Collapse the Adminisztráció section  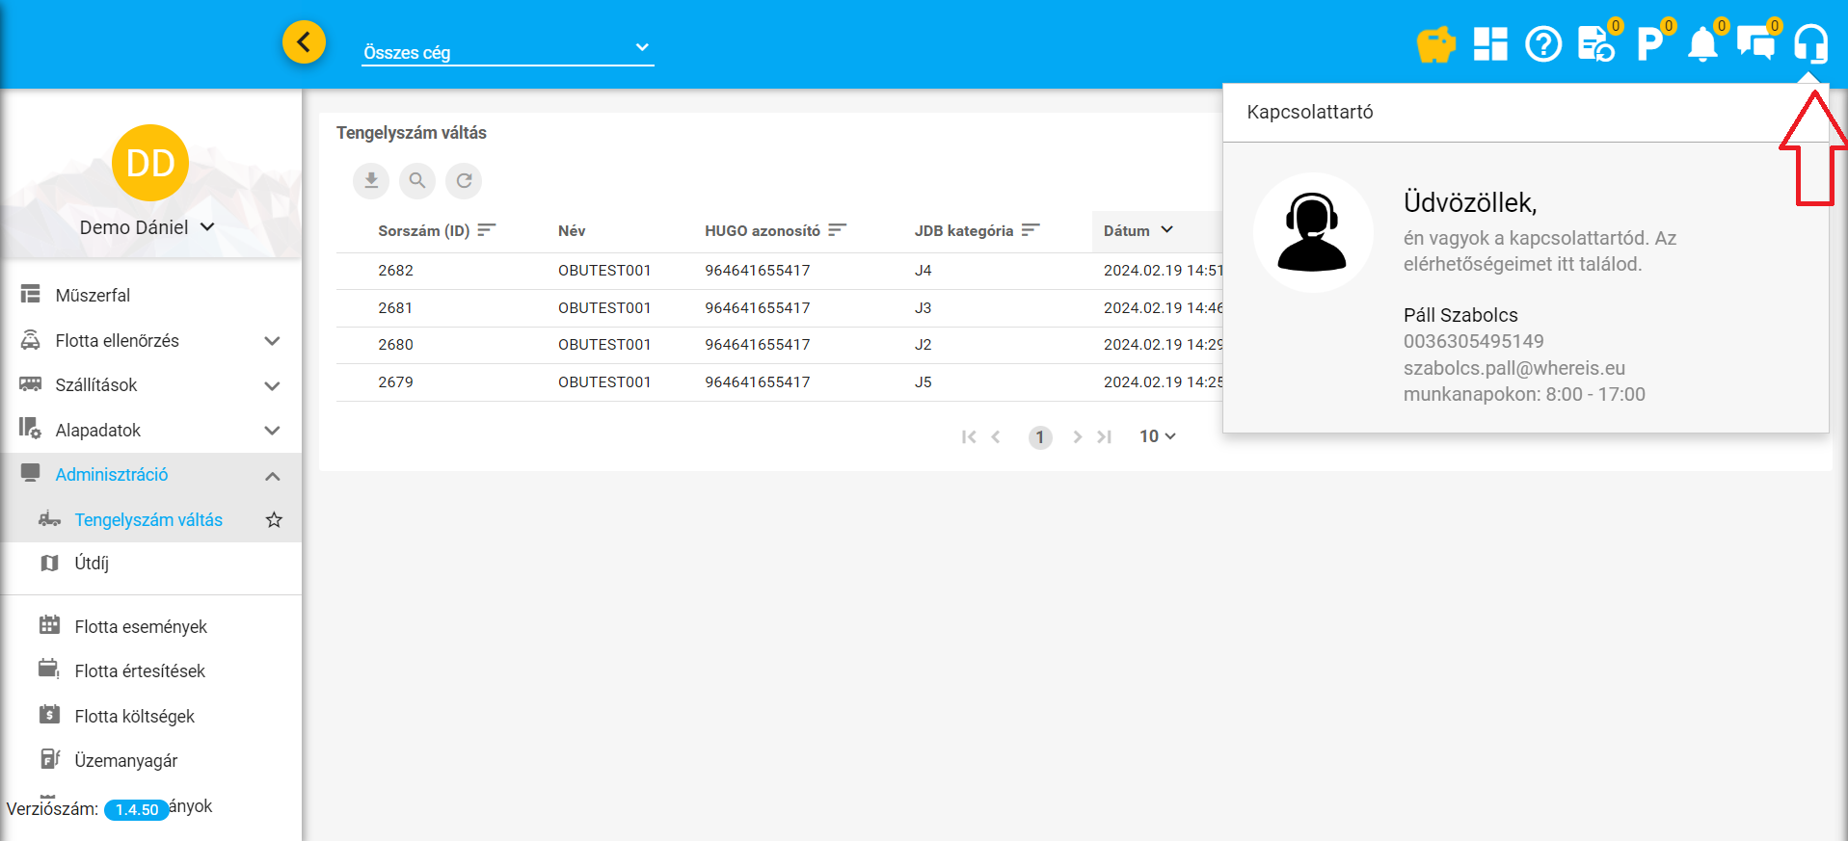[x=272, y=476]
